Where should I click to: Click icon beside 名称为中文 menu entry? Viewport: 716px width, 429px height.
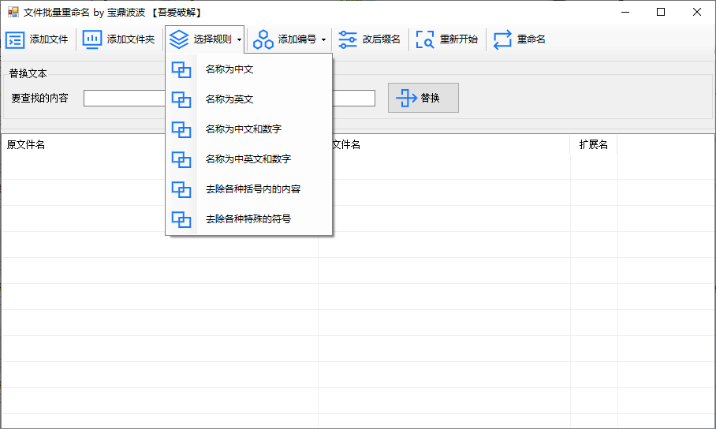click(x=181, y=70)
